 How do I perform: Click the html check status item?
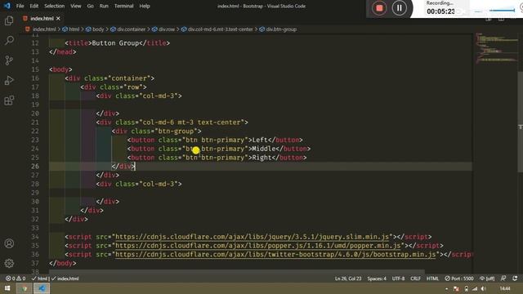(39, 278)
